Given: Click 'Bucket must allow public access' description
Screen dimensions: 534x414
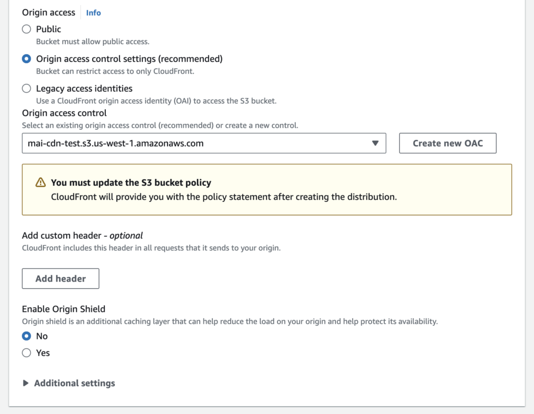Looking at the screenshot, I should 92,41.
